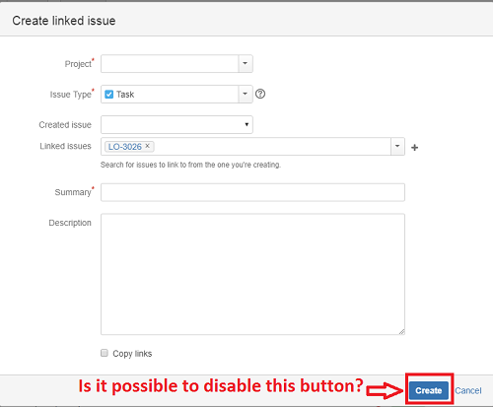Image resolution: width=493 pixels, height=407 pixels.
Task: Click the plus icon beside Linked issues
Action: pyautogui.click(x=415, y=148)
